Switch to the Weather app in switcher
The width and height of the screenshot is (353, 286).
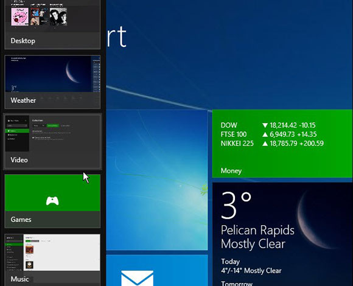(x=52, y=82)
